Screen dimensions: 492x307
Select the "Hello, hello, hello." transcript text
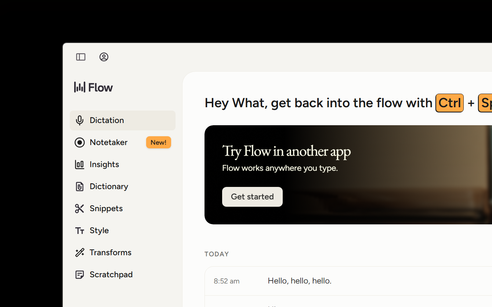300,281
